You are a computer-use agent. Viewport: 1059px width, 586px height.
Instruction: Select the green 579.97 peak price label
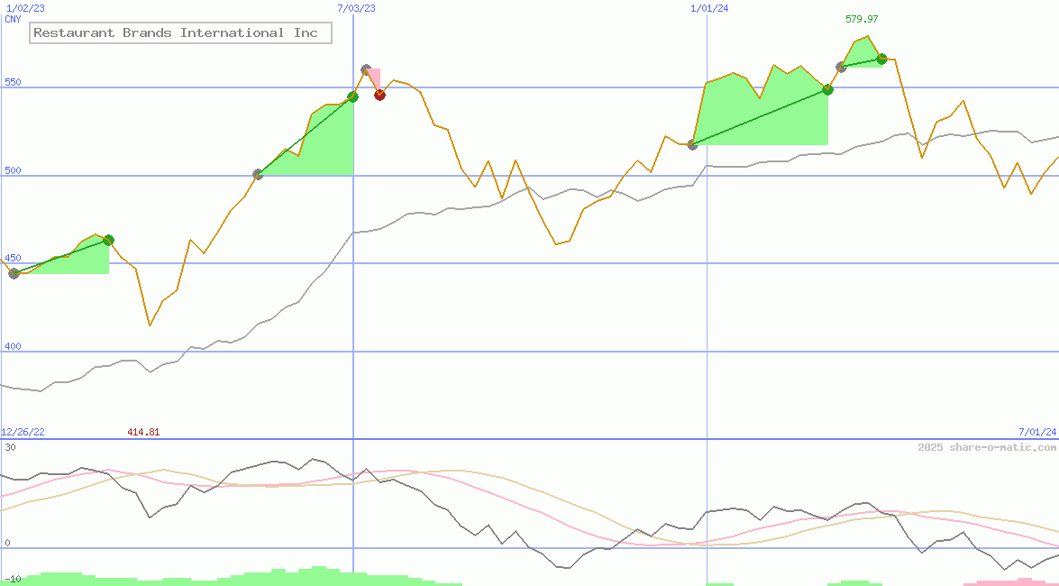pyautogui.click(x=863, y=17)
